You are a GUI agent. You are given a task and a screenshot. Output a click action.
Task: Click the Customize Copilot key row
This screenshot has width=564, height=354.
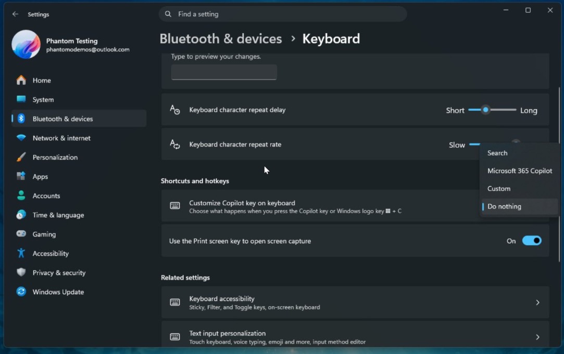click(x=320, y=206)
